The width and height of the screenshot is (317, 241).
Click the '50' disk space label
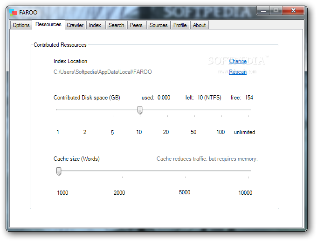193,132
